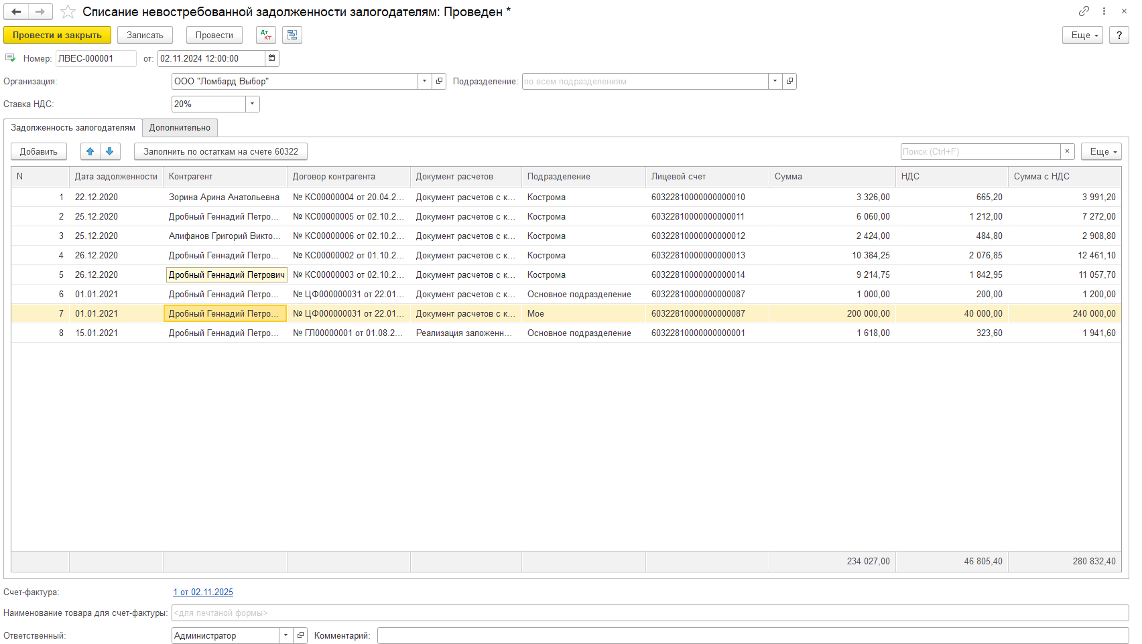Sort by Сумма с НДС column header
This screenshot has height=644, width=1142.
(1065, 177)
